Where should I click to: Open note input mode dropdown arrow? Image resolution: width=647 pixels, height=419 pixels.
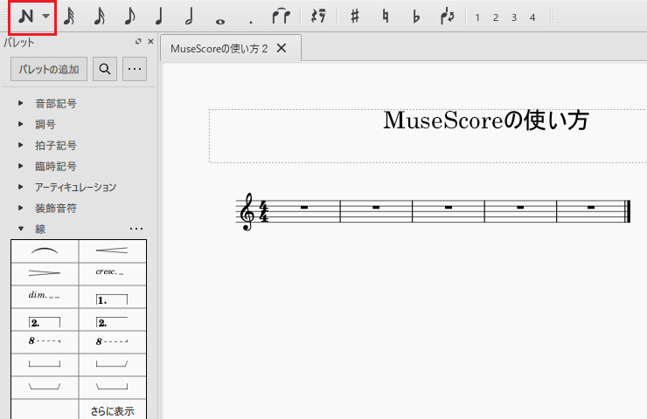(x=45, y=17)
